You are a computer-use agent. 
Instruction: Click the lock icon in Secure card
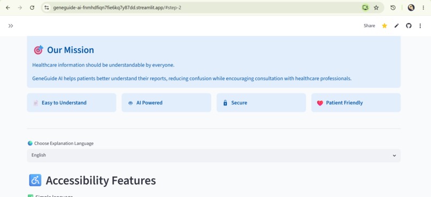pos(225,103)
